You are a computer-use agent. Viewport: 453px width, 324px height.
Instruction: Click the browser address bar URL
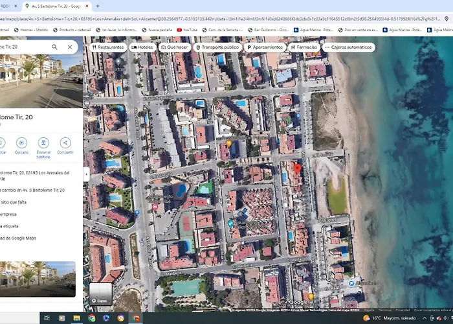[x=219, y=19]
